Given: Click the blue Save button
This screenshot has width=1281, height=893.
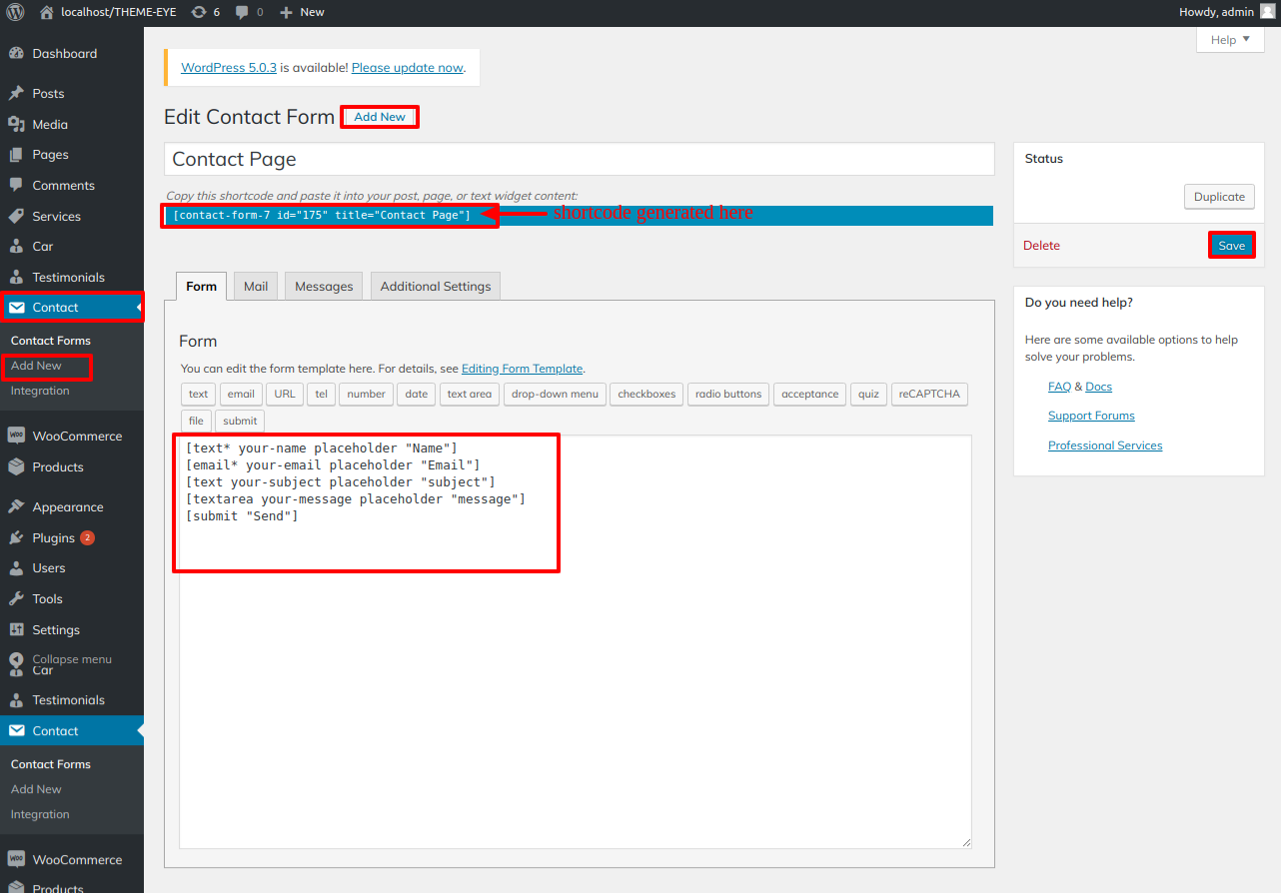Looking at the screenshot, I should click(x=1231, y=246).
